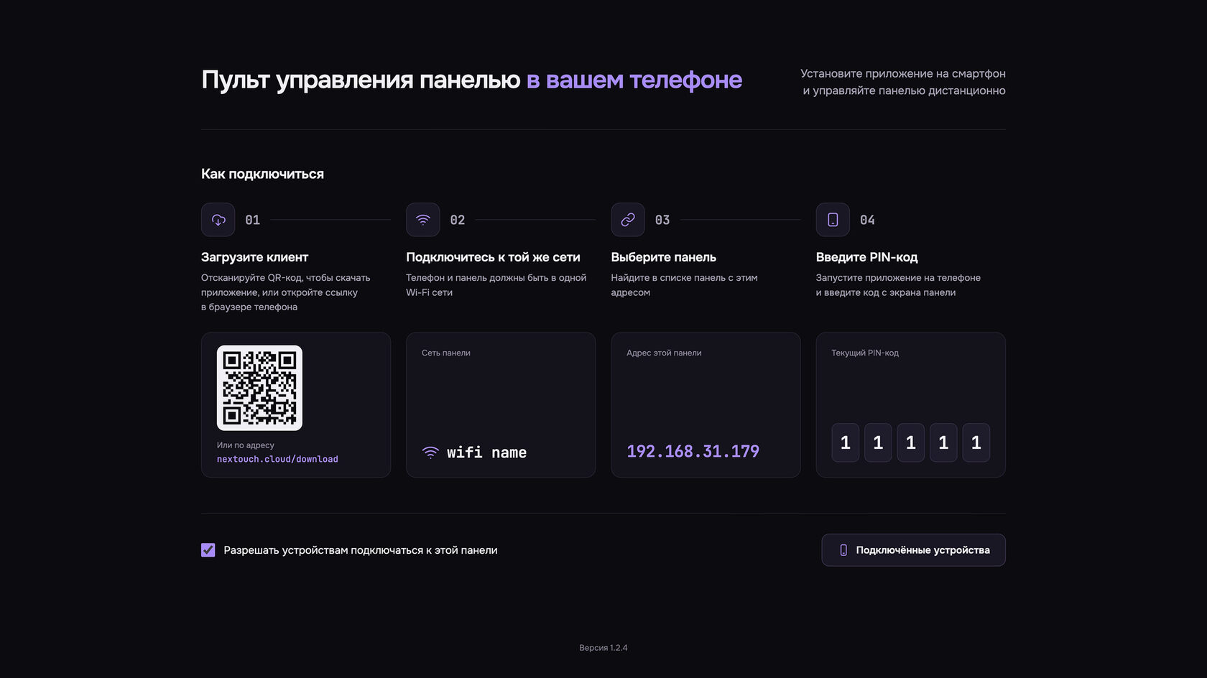1207x678 pixels.
Task: Click the step number 01
Action: [253, 220]
